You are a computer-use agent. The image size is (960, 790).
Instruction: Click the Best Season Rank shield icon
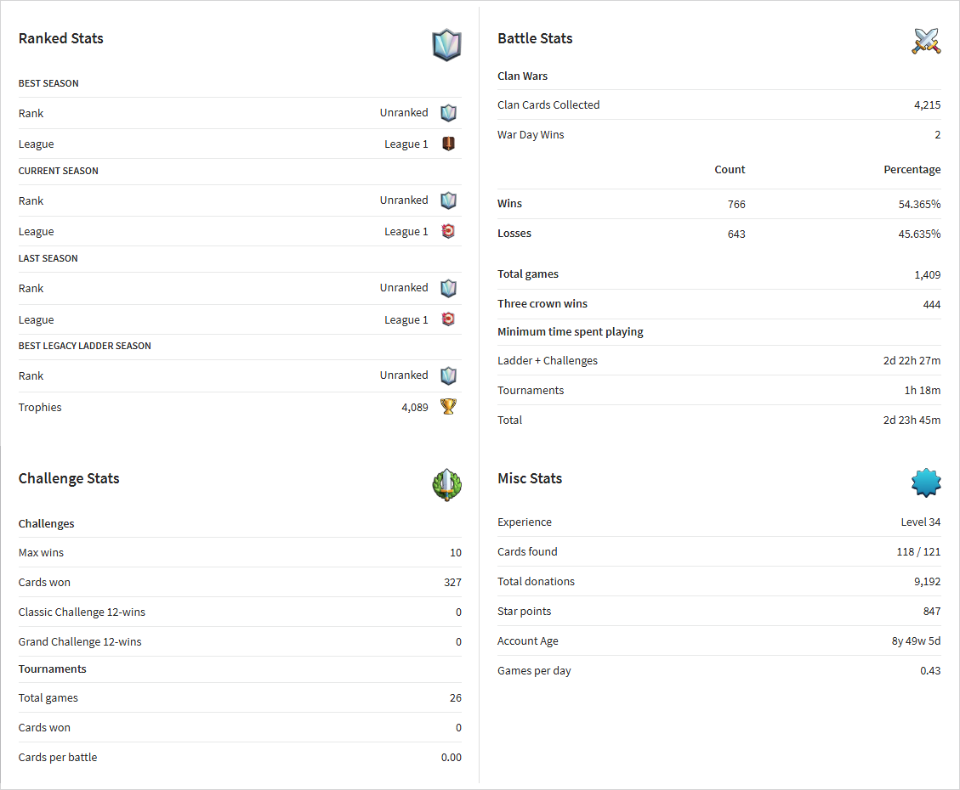coord(449,112)
